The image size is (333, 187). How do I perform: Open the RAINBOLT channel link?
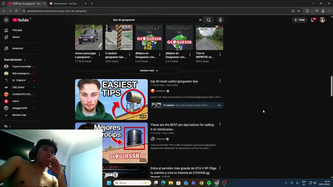coord(161,91)
